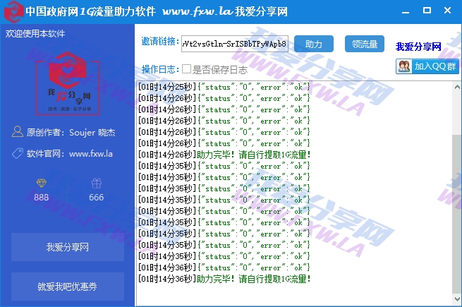
Task: Click the 邀请链接 input field
Action: 235,44
